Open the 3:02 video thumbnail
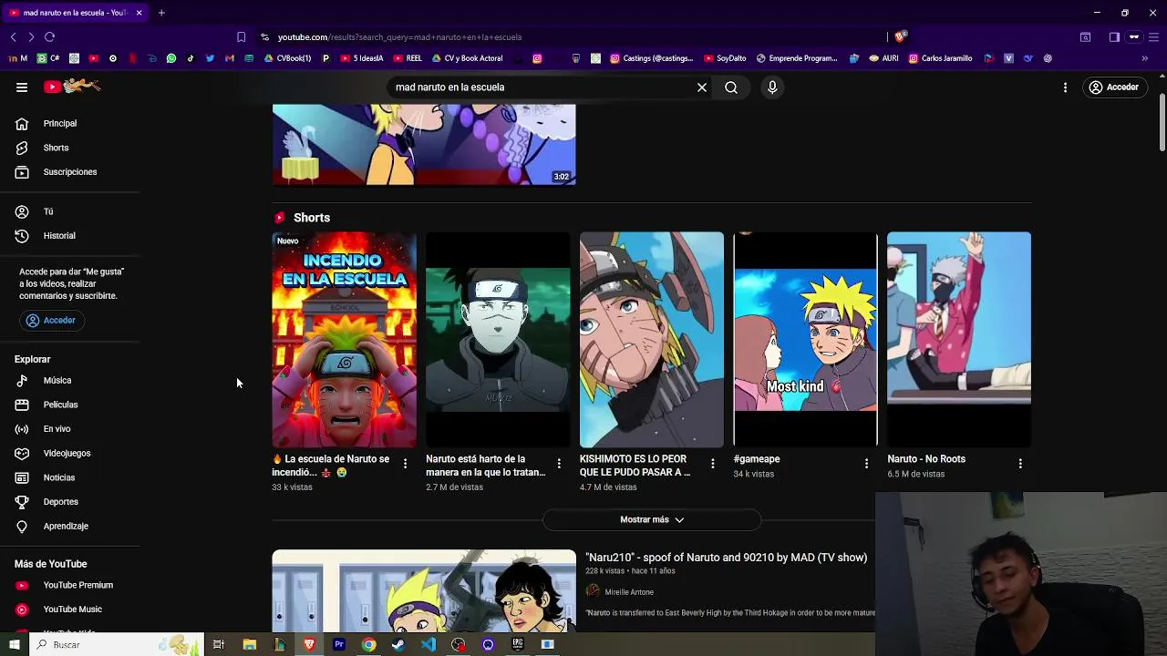 pyautogui.click(x=424, y=144)
